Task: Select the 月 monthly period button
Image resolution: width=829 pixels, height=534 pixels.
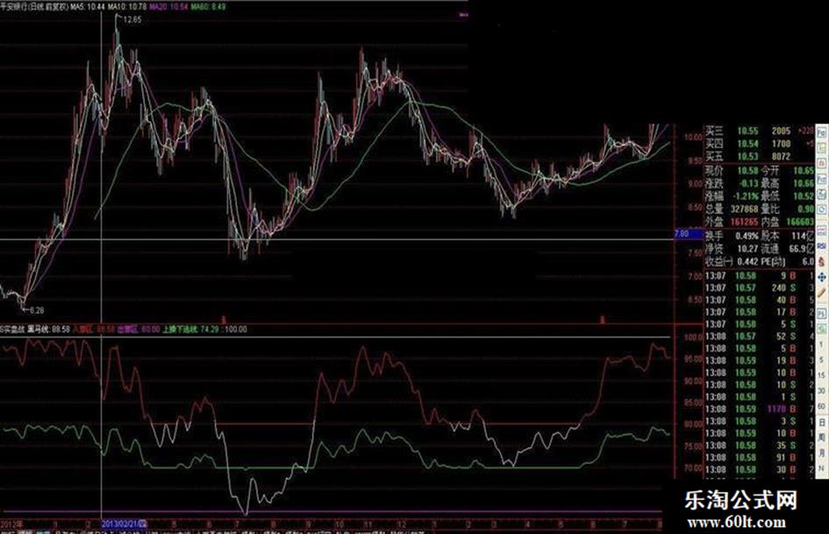Action: pos(822,453)
